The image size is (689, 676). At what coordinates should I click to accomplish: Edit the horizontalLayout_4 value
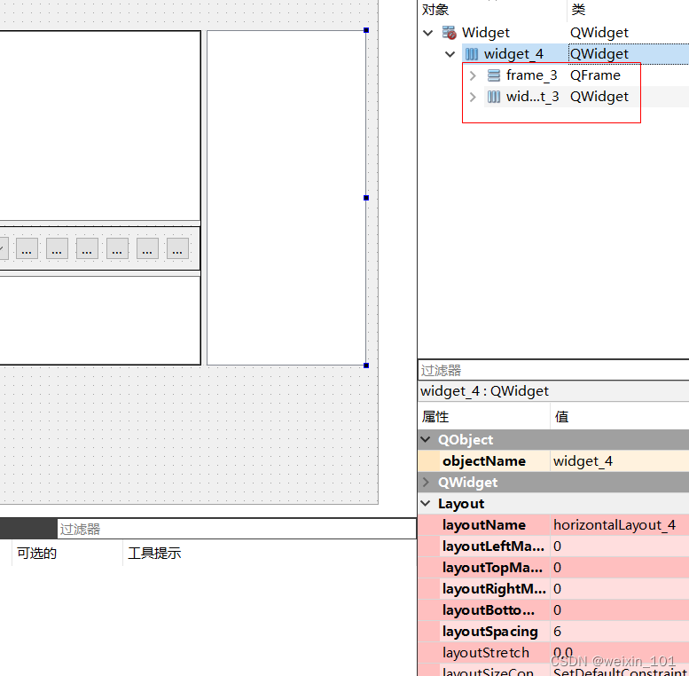click(620, 525)
